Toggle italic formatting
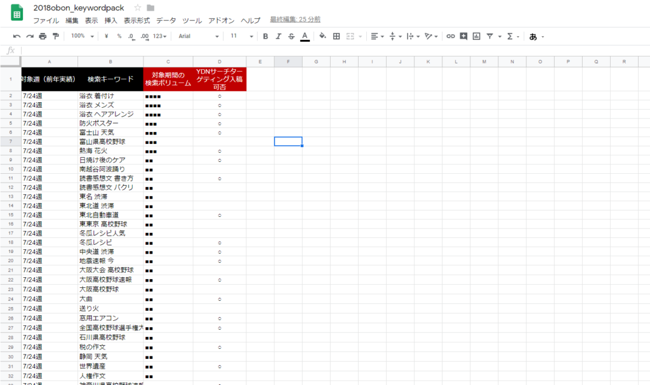This screenshot has height=385, width=650. 278,37
